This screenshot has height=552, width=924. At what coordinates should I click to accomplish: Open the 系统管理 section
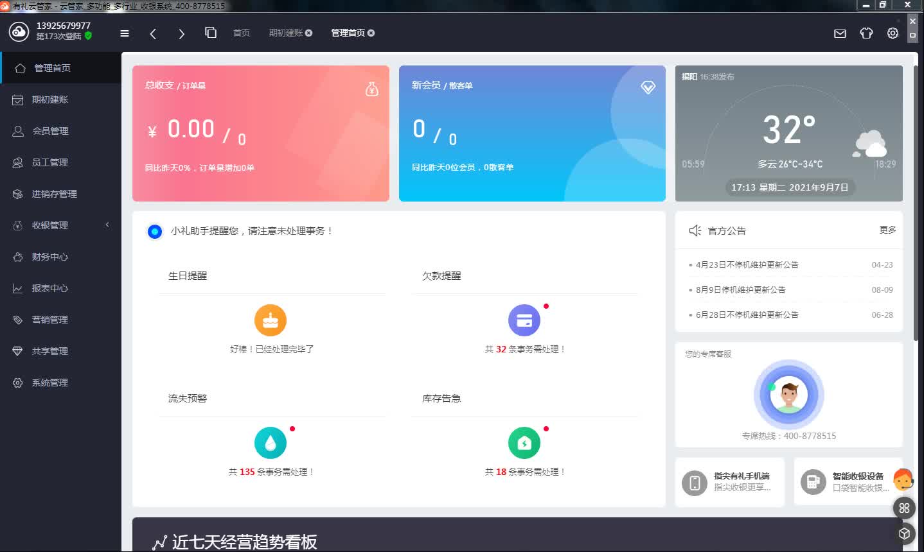[50, 382]
